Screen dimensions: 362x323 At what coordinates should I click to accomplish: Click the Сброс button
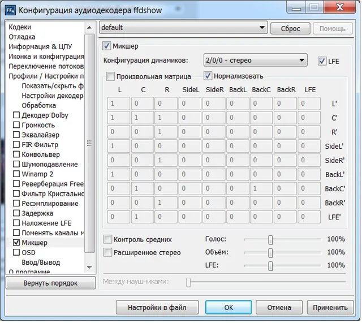pos(291,29)
